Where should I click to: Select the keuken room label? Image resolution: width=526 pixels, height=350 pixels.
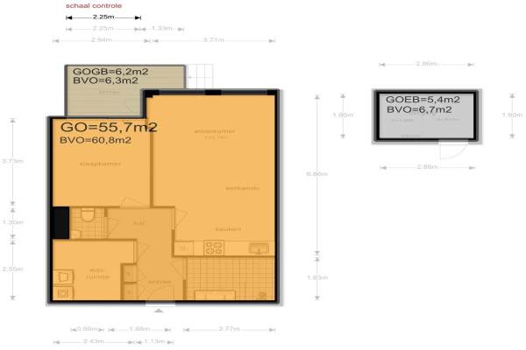(x=228, y=229)
